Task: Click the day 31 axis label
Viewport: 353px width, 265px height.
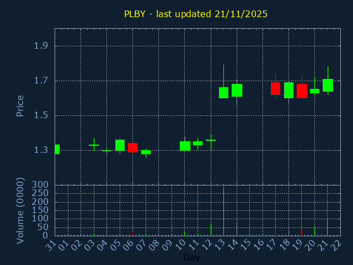Action: click(x=51, y=245)
